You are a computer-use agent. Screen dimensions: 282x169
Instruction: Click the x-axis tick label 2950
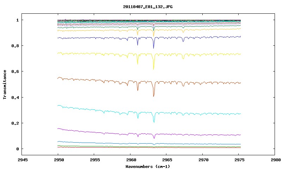[x=59, y=160]
